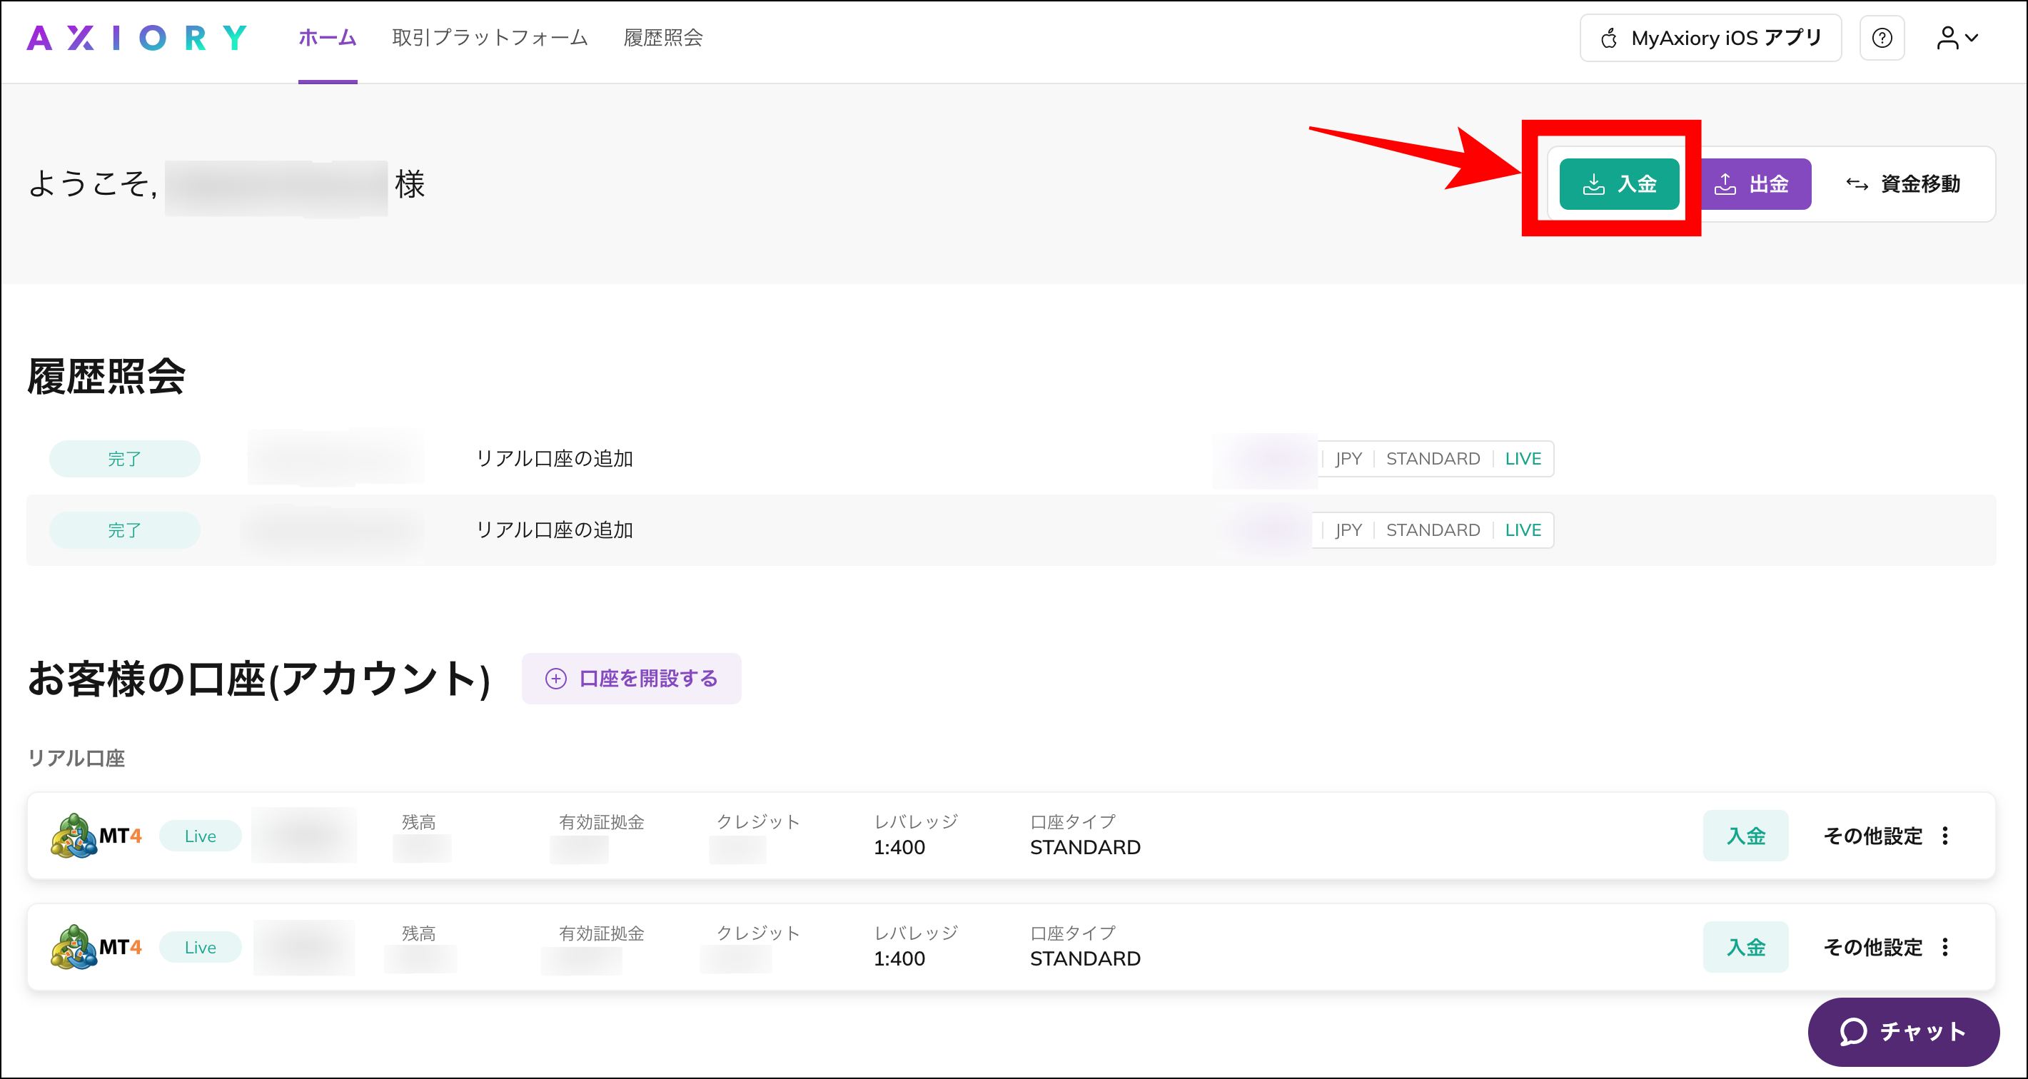The width and height of the screenshot is (2028, 1079).
Task: Click the AXIORY logo
Action: [x=136, y=36]
